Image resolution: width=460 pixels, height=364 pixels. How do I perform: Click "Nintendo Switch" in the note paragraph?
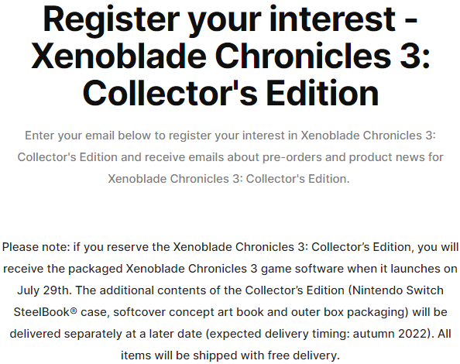point(398,290)
